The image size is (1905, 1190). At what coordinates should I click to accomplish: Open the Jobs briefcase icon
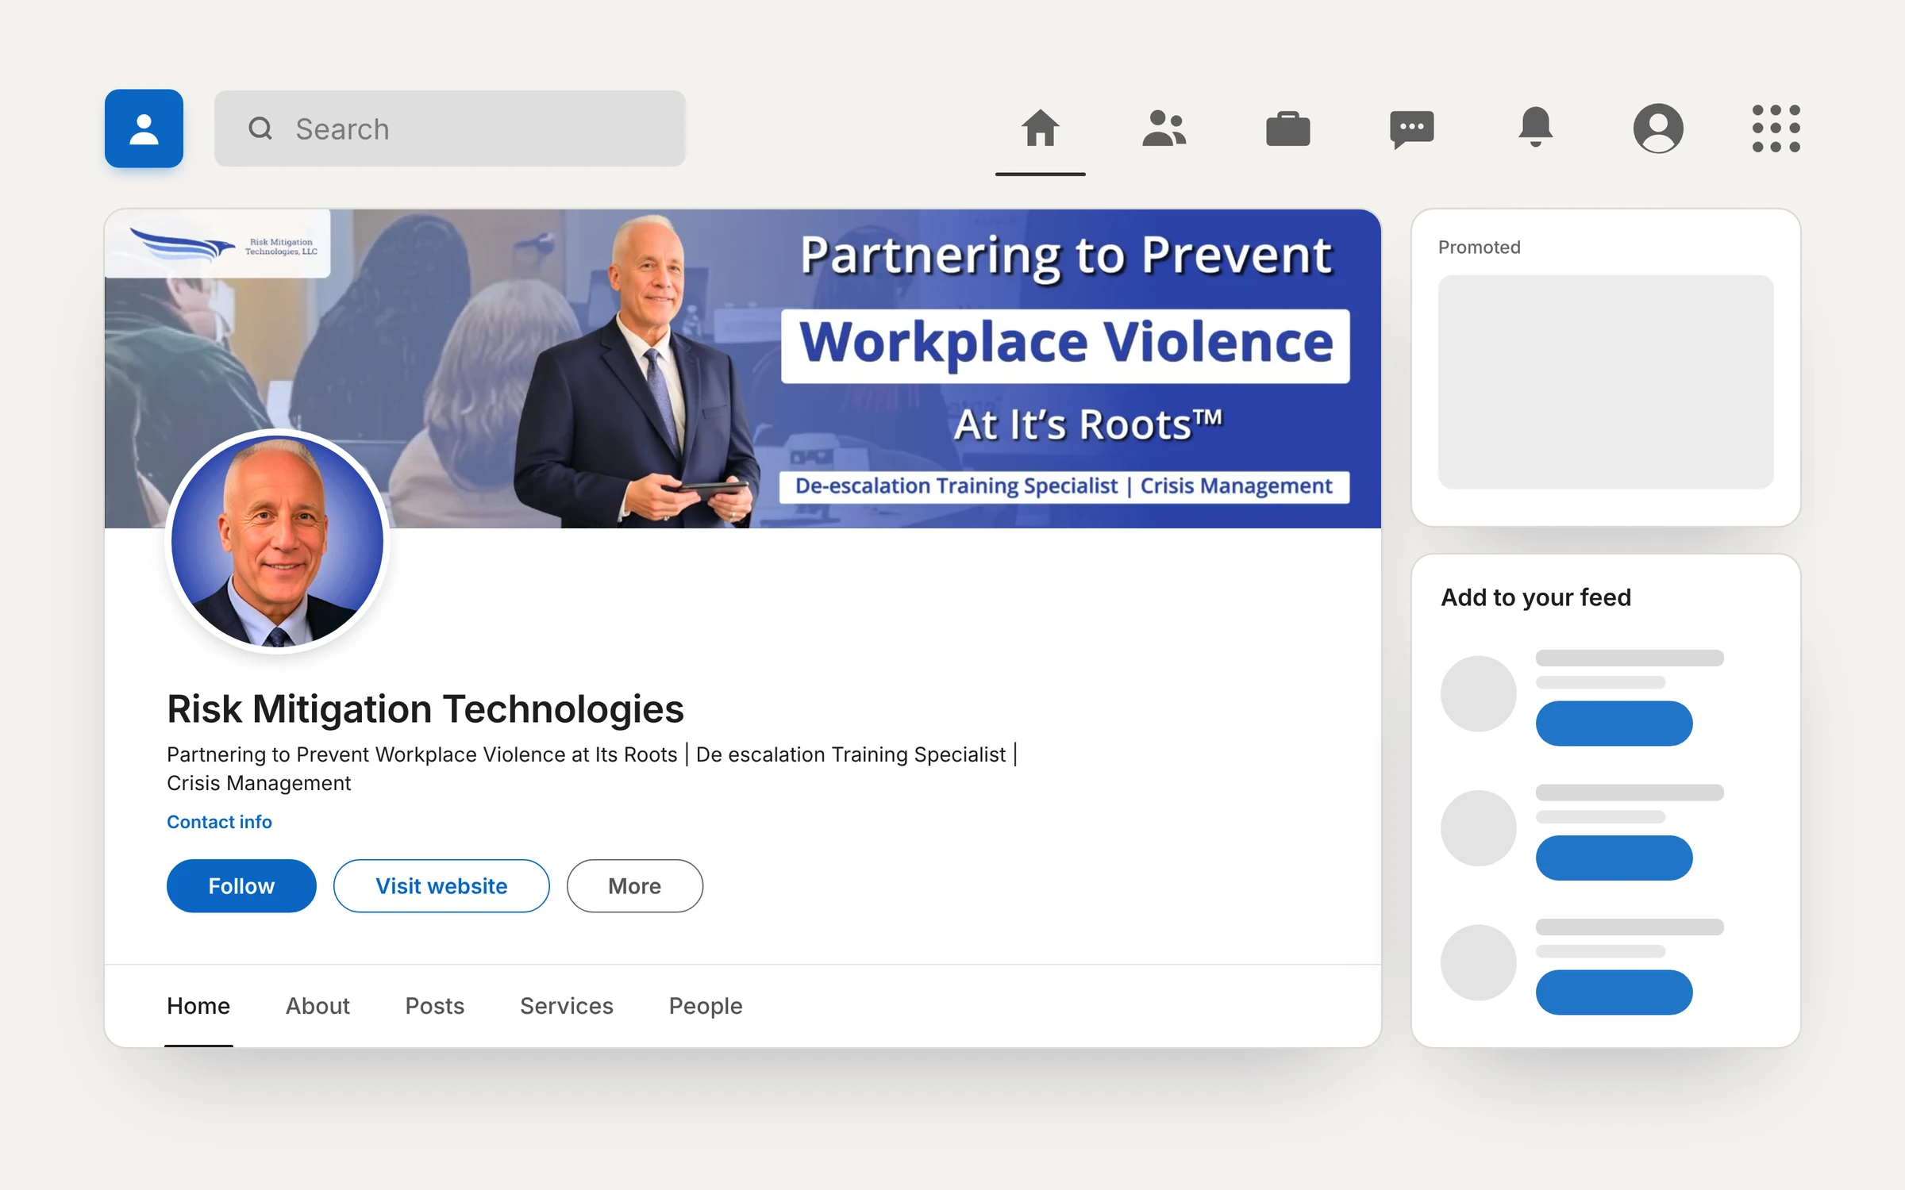click(x=1287, y=129)
